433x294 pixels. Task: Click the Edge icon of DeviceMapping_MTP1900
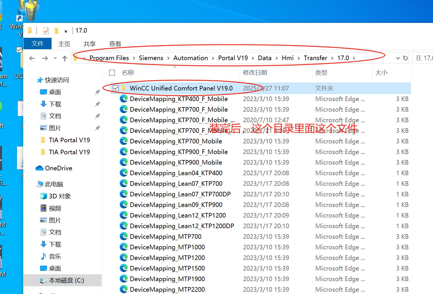124,279
